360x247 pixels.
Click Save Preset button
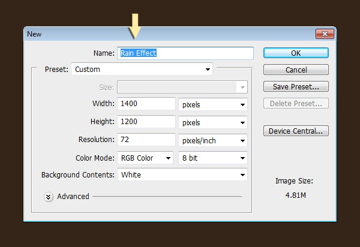[x=295, y=87]
